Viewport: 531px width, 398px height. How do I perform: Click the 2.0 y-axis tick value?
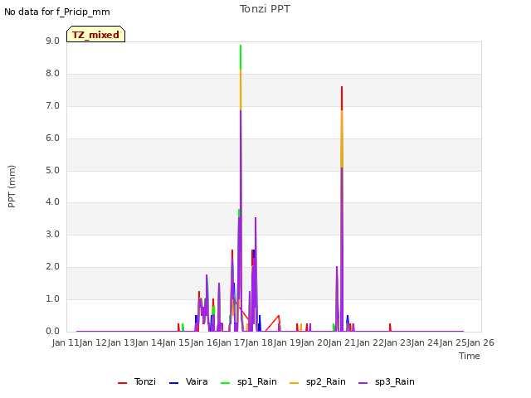coord(52,267)
